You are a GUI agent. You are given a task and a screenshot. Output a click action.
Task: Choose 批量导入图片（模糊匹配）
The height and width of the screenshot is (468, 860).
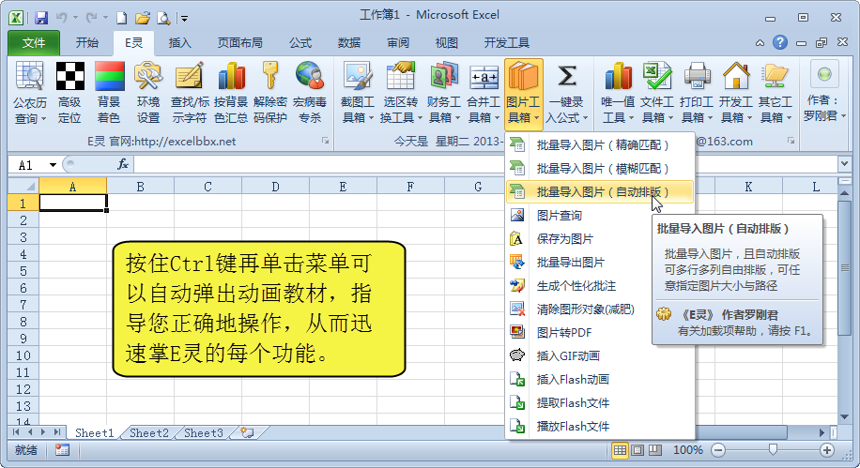coord(600,169)
